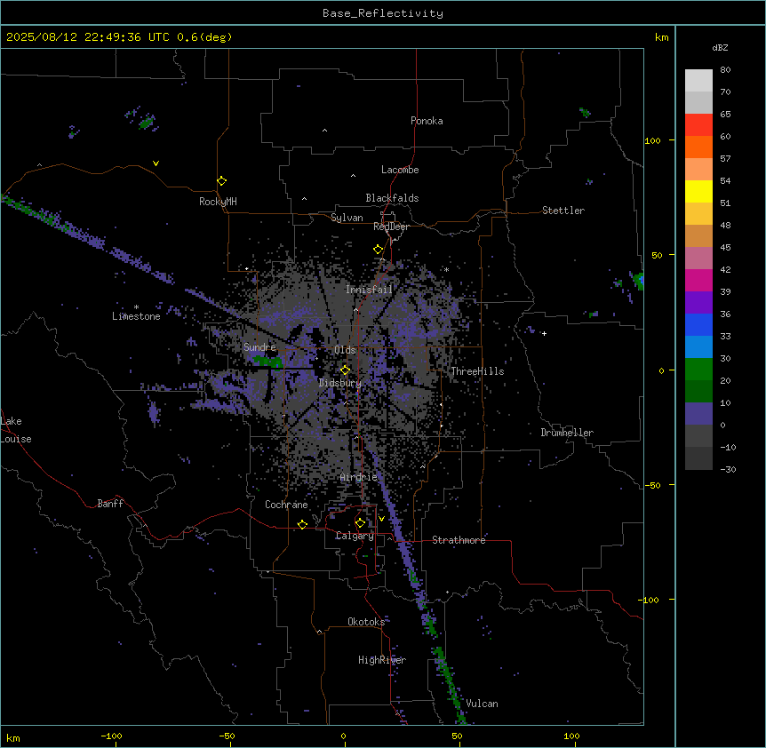Screen dimensions: 766x748
Task: Select the orange 57-60 dBZ legend swatch
Action: [698, 147]
